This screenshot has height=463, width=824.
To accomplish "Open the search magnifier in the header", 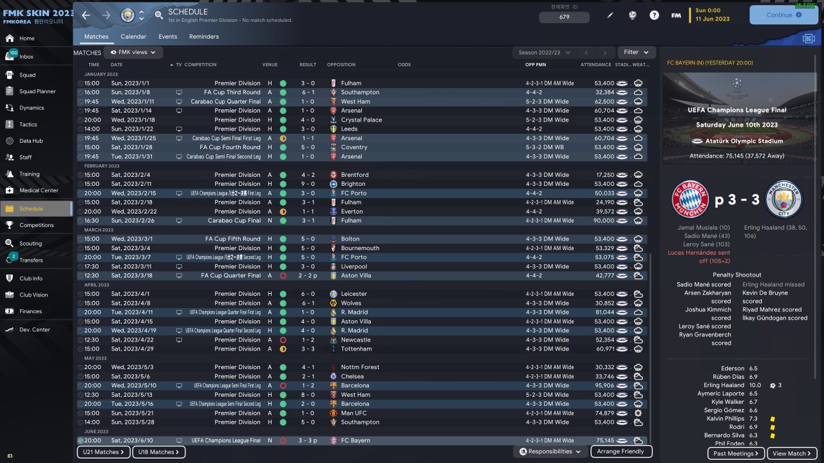I will [x=159, y=15].
